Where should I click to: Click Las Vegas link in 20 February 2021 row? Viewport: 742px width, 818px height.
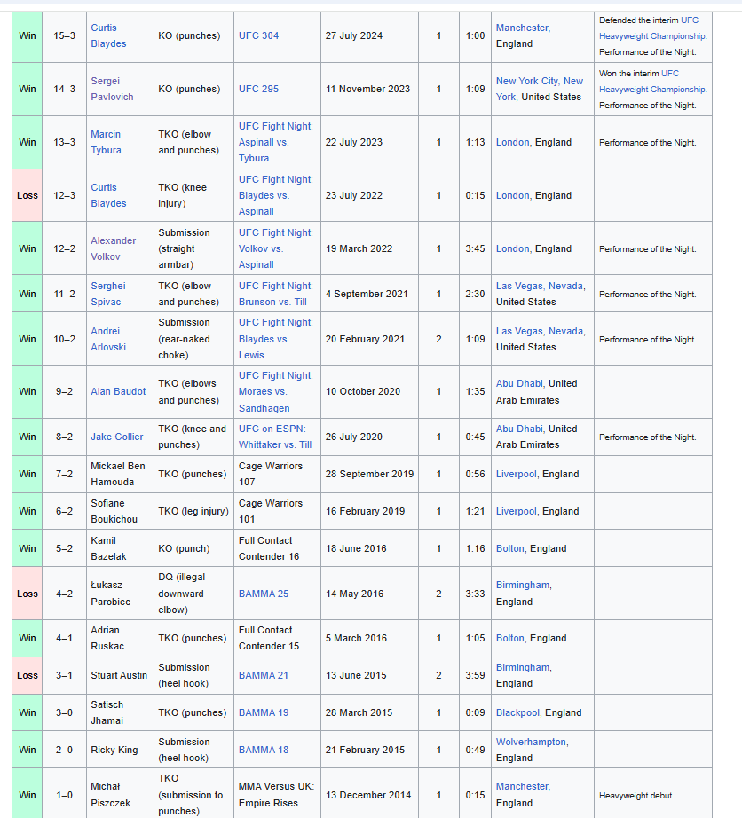pos(540,331)
